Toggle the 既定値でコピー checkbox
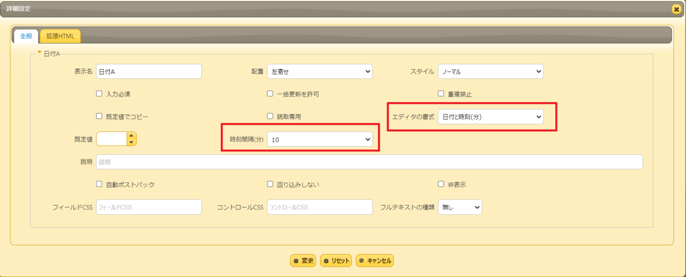The image size is (686, 277). pyautogui.click(x=99, y=116)
